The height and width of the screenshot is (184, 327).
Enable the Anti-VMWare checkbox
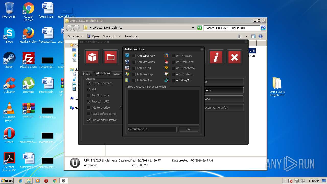173,56
